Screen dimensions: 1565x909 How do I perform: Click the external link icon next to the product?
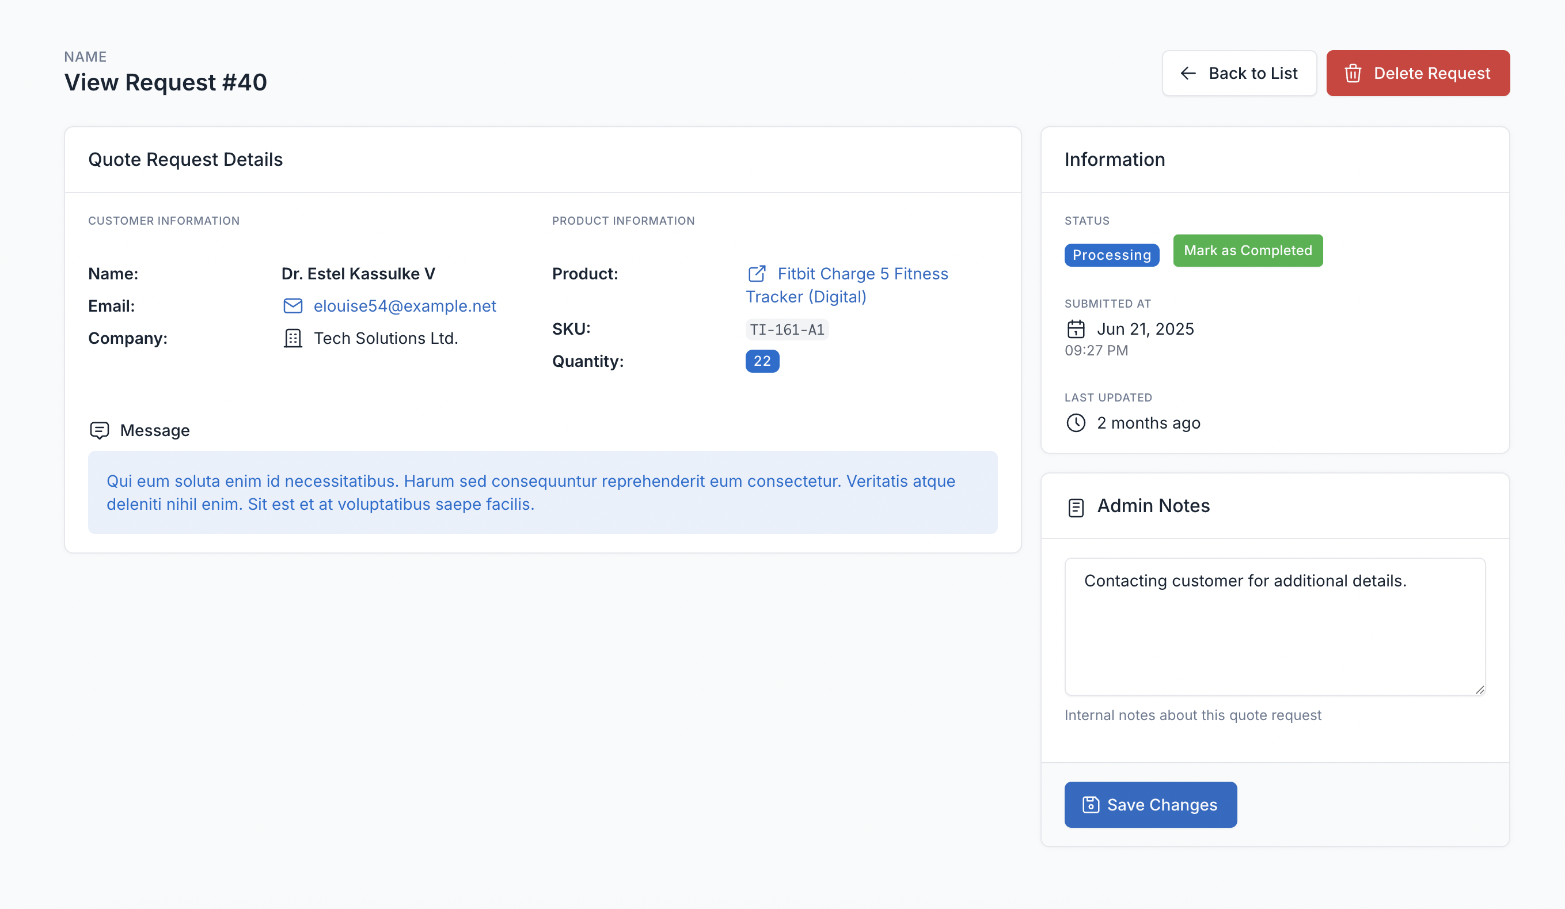(757, 274)
